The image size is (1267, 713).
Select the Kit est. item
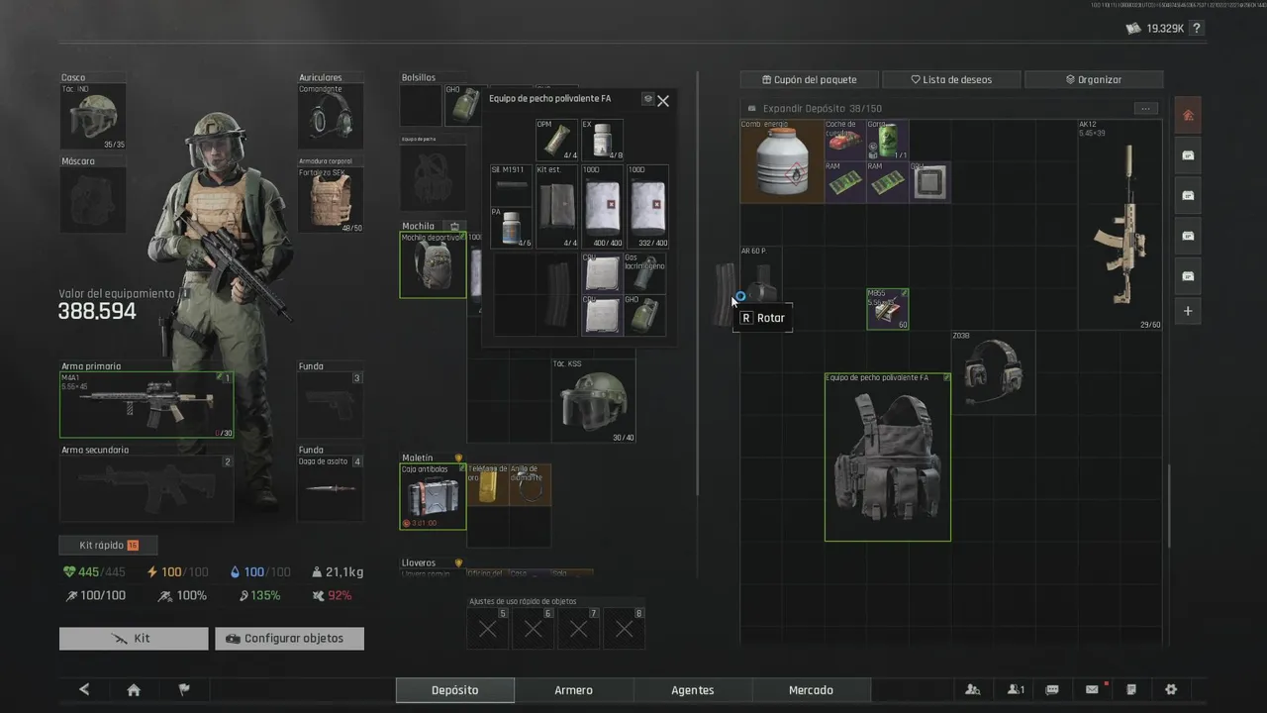tap(556, 206)
